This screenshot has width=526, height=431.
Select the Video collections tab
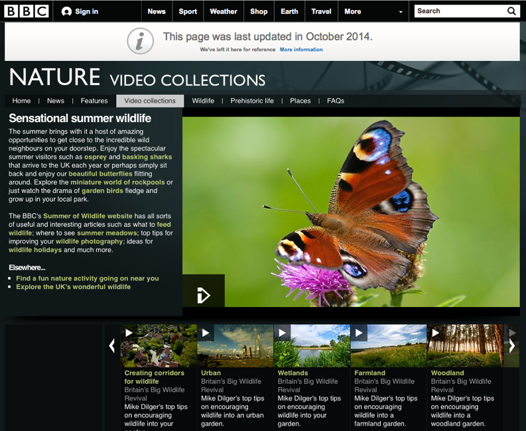click(150, 101)
